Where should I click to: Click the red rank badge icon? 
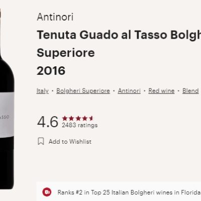tap(47, 192)
